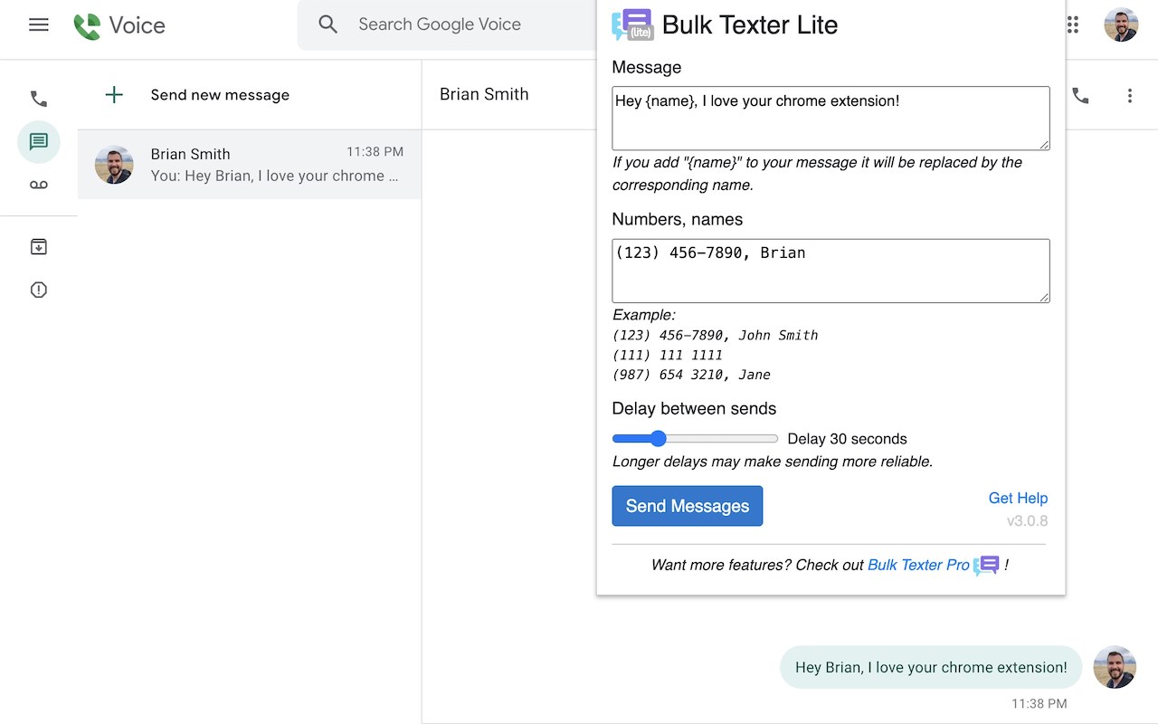
Task: Click the Send Messages button
Action: [688, 506]
